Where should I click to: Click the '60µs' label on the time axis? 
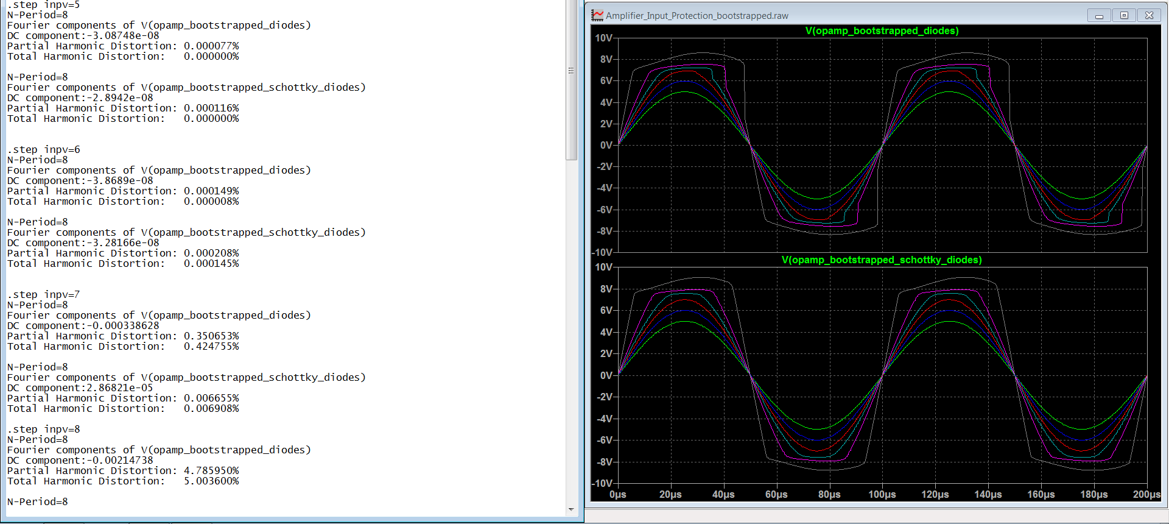point(776,494)
